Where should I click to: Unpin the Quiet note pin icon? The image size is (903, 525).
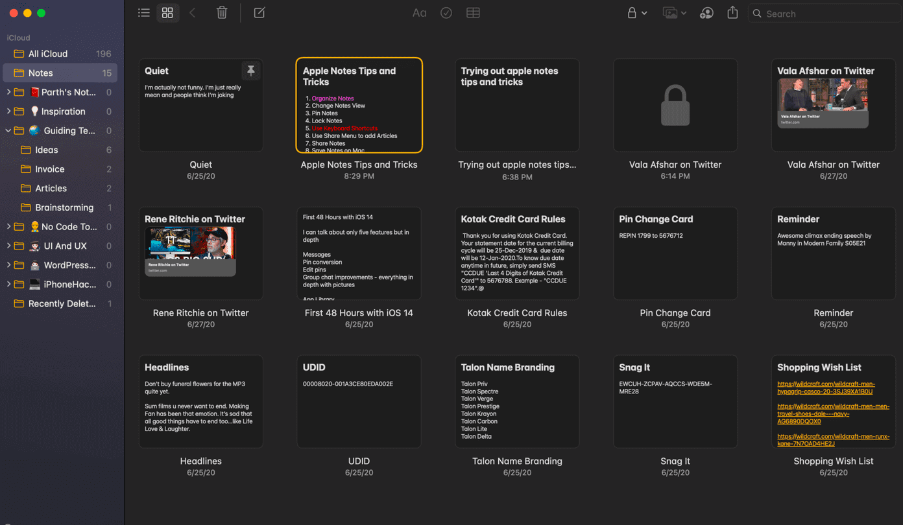(250, 71)
